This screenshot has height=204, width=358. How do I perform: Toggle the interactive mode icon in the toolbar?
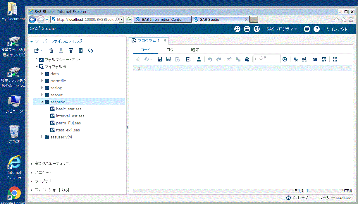315,59
